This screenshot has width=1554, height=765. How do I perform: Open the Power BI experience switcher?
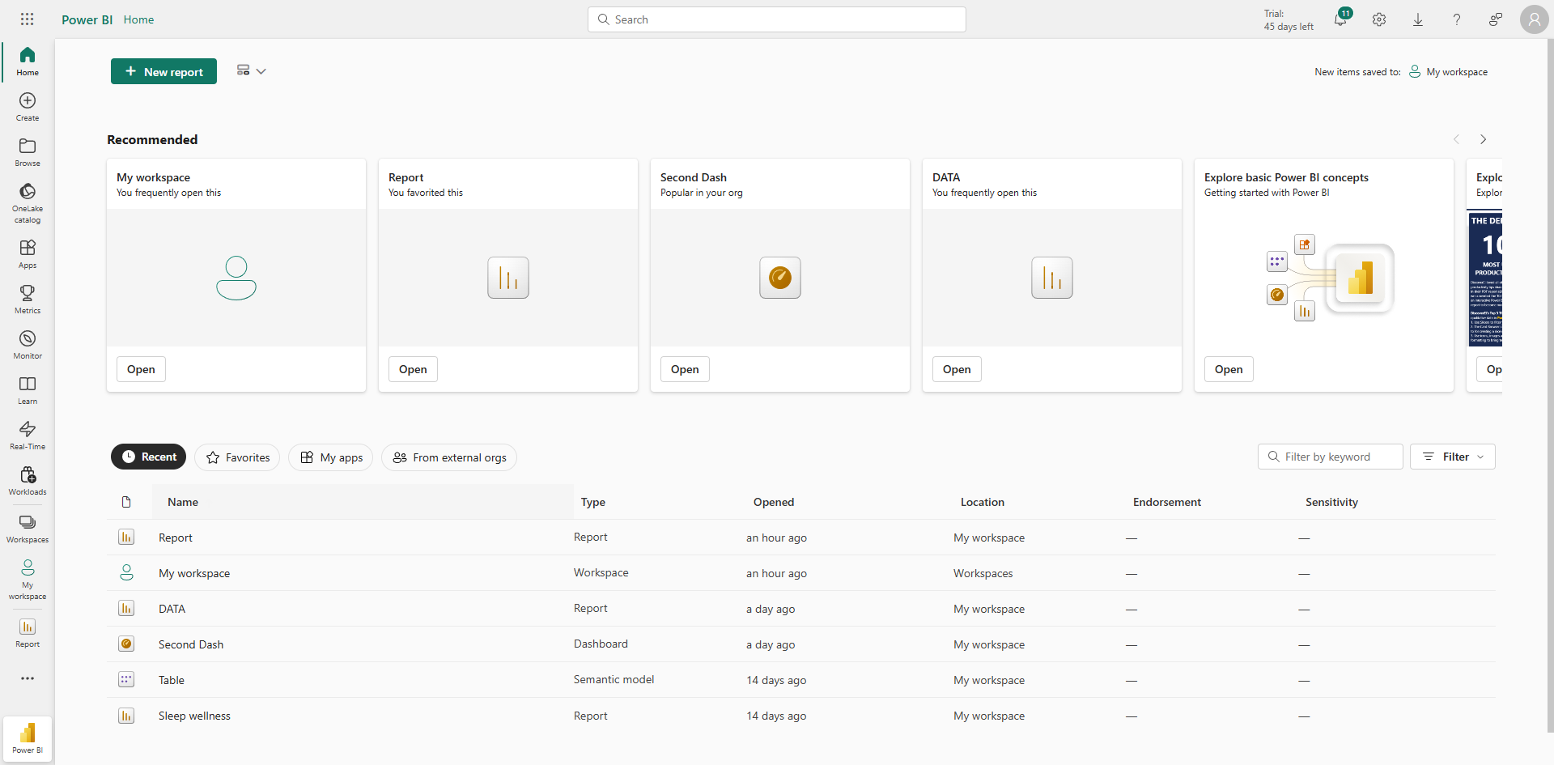pos(28,738)
